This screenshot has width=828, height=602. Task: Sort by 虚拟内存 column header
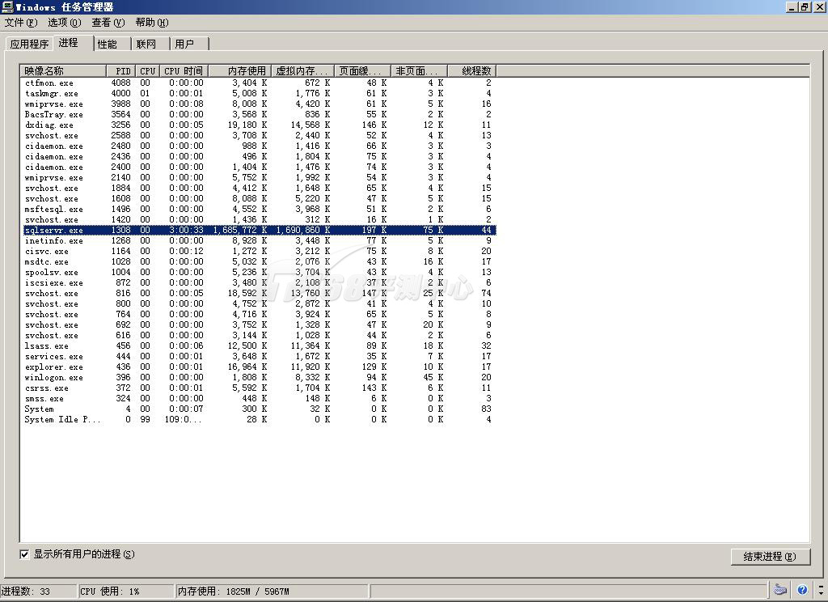click(303, 71)
